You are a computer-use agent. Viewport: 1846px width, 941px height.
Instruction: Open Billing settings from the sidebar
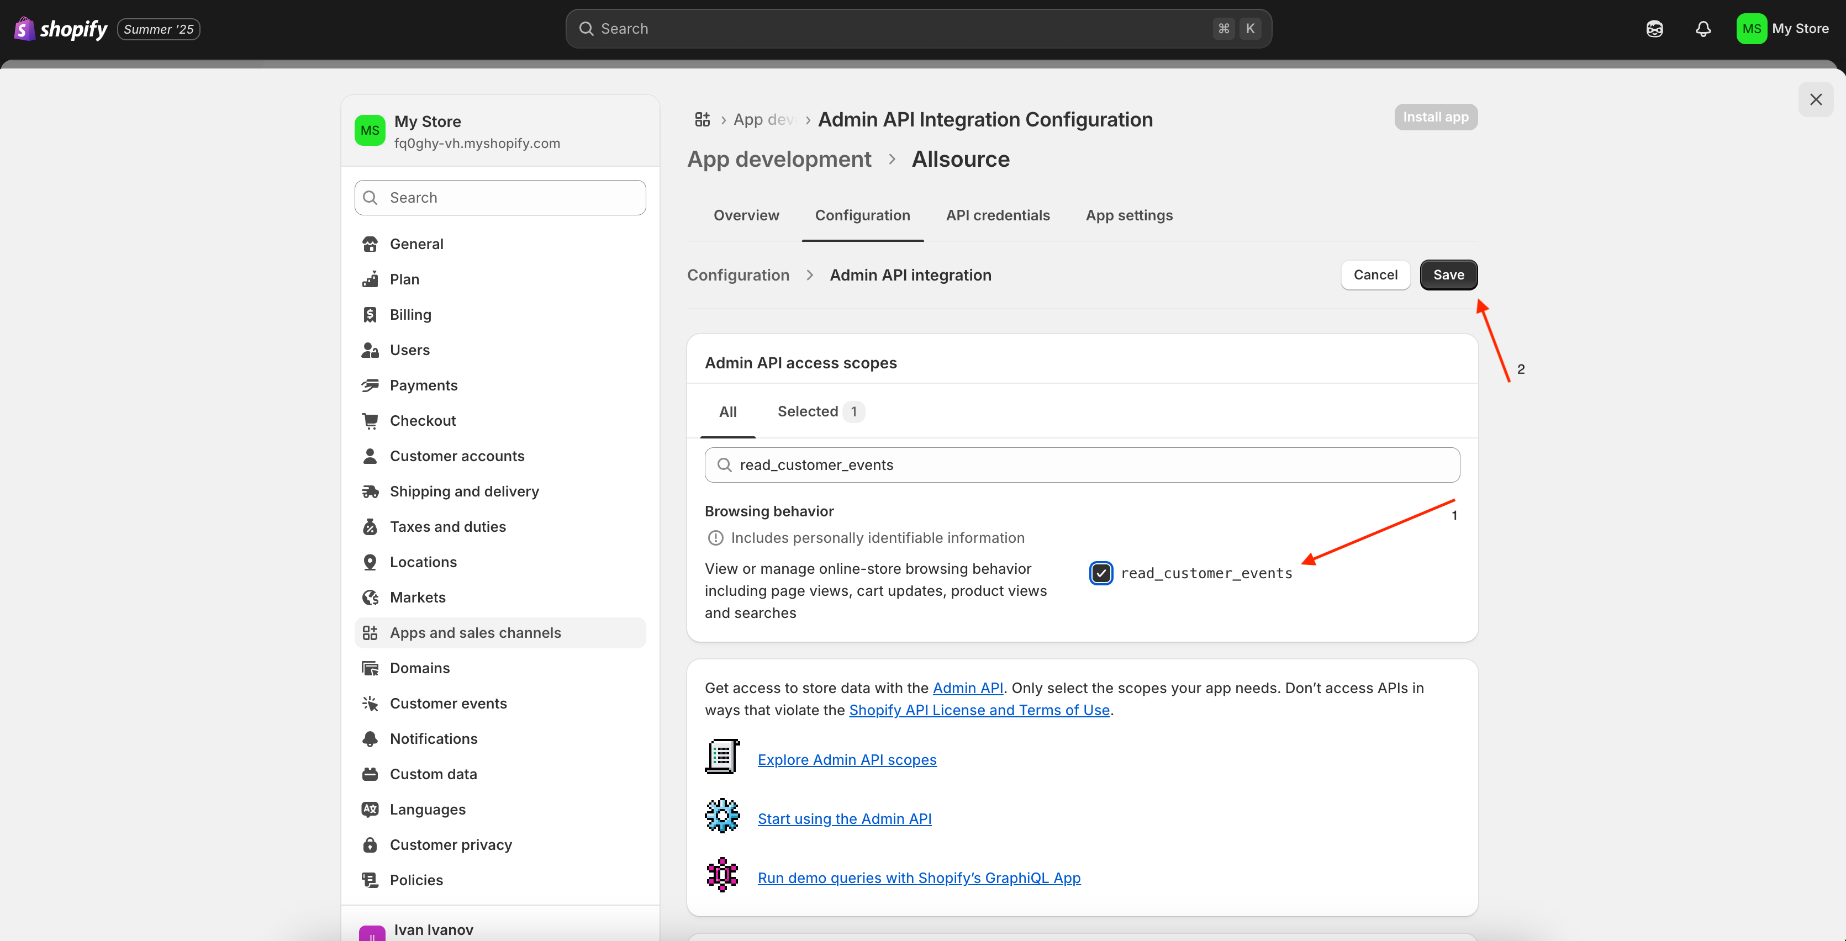[410, 315]
